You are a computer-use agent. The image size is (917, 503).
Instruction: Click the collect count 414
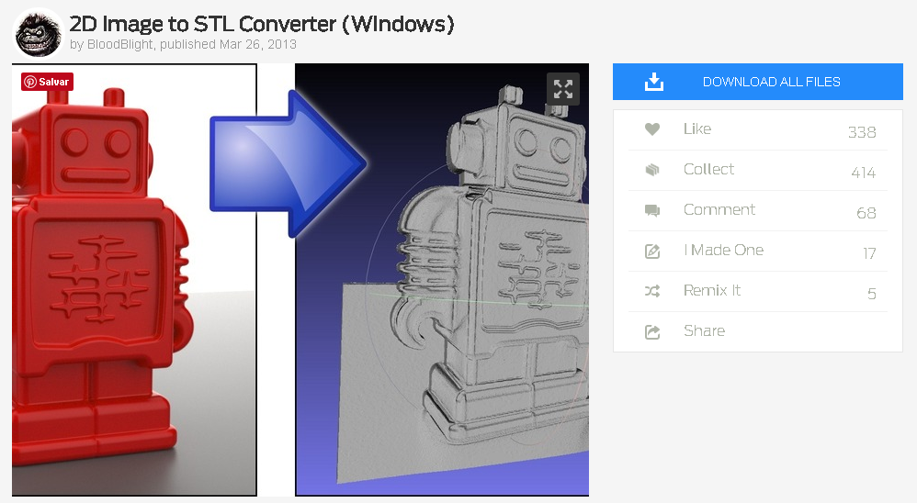click(863, 173)
